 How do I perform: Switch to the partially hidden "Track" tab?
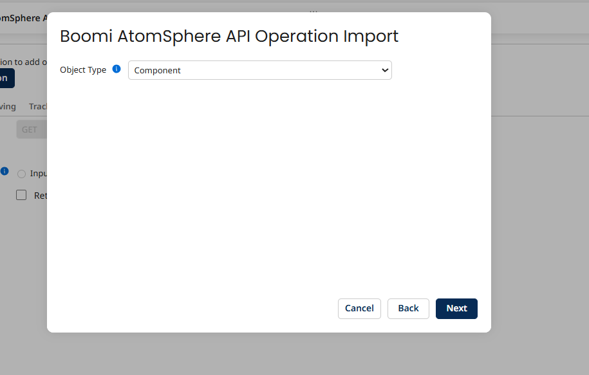[x=37, y=107]
